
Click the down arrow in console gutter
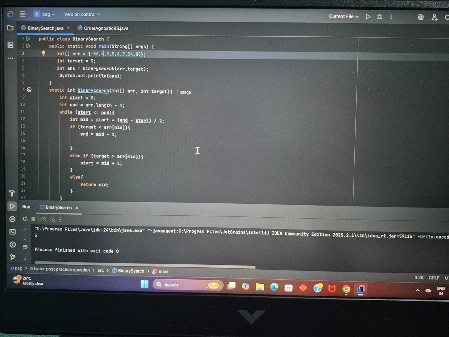pyautogui.click(x=25, y=239)
